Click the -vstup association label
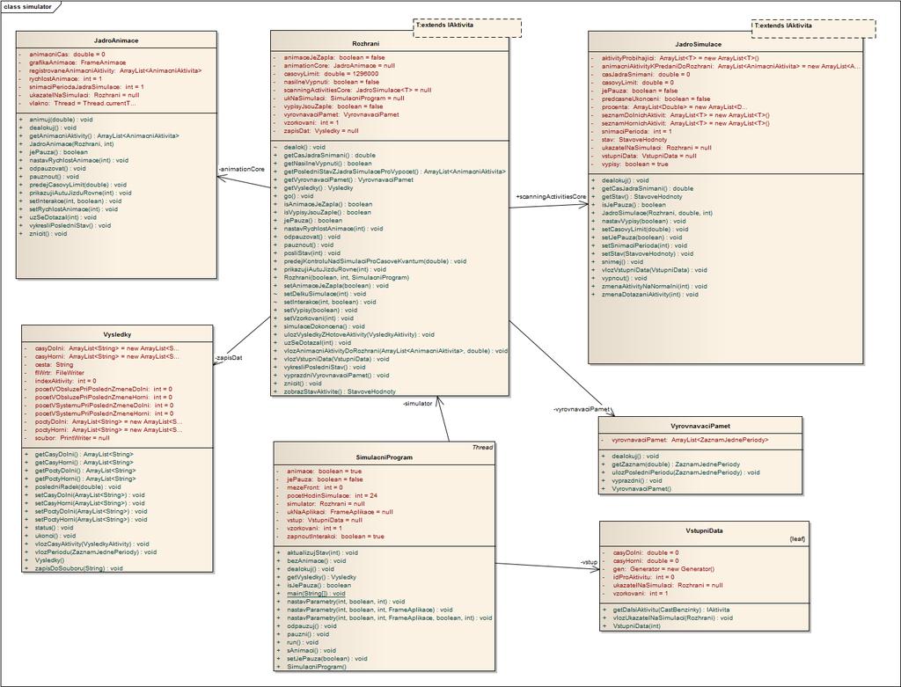The image size is (901, 687). coord(589,562)
